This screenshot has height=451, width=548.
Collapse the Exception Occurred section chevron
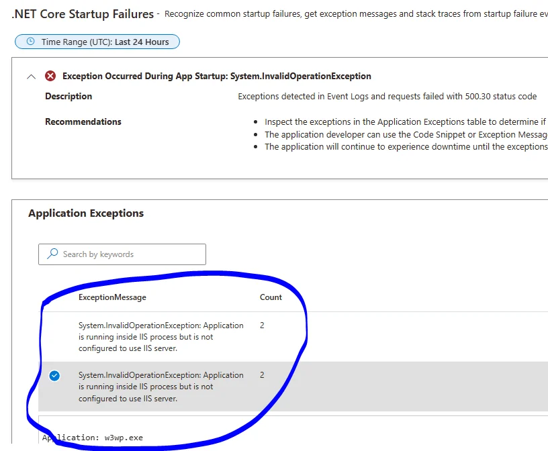31,77
